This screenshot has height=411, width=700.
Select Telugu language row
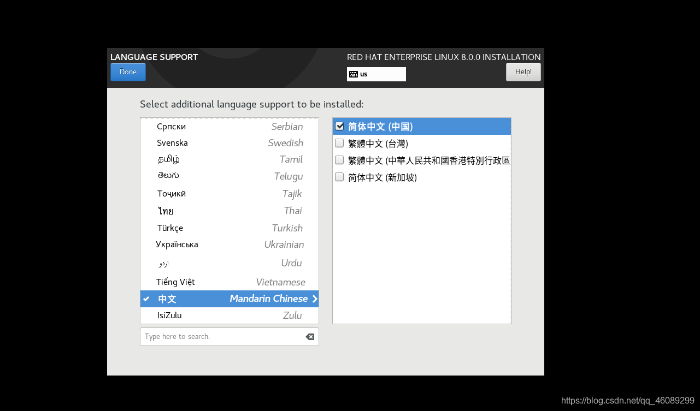[x=230, y=176]
